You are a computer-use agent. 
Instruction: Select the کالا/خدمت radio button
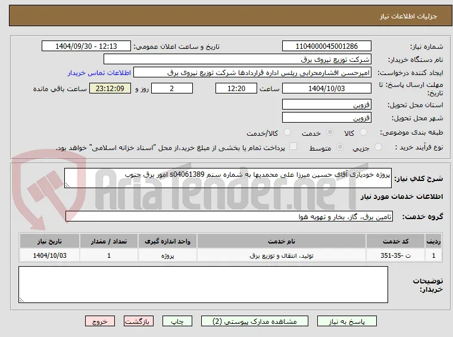(287, 132)
